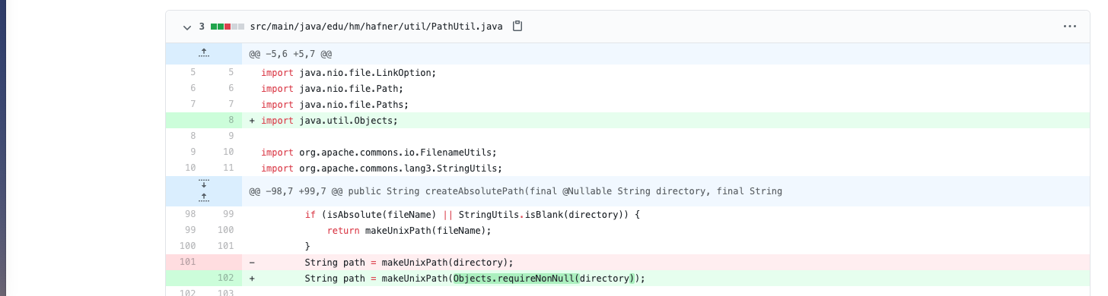Expand lines upward before the @@ -98,7 hunk
The image size is (1108, 296).
click(204, 198)
